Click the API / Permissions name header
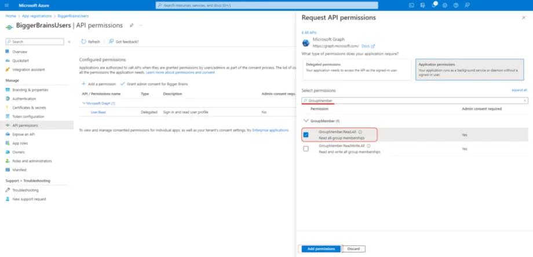Screen dimensions: 533x257 (101, 94)
